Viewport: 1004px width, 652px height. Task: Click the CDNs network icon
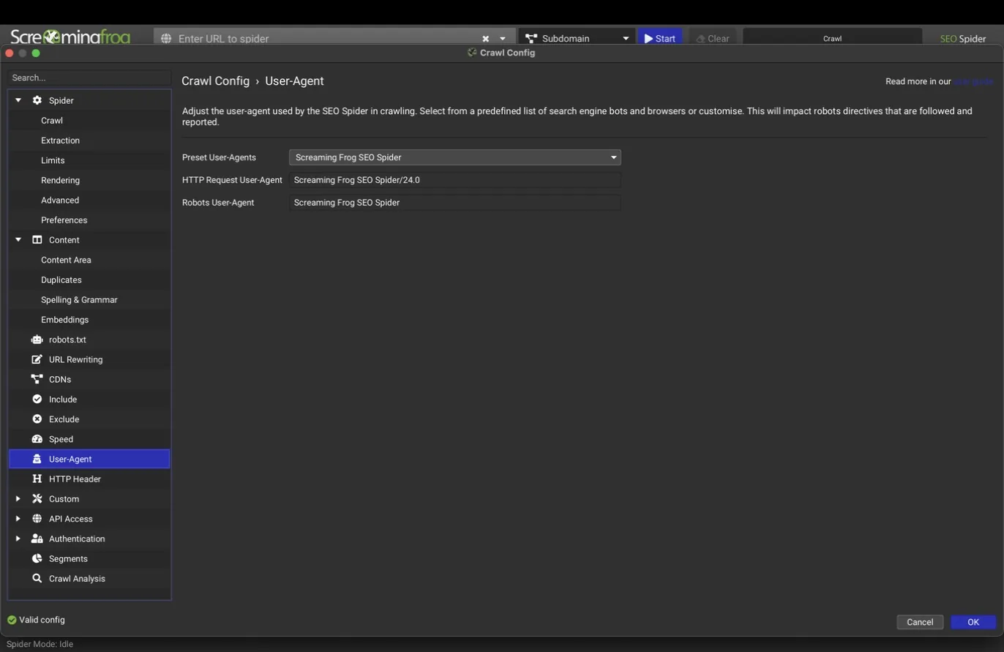pyautogui.click(x=37, y=379)
